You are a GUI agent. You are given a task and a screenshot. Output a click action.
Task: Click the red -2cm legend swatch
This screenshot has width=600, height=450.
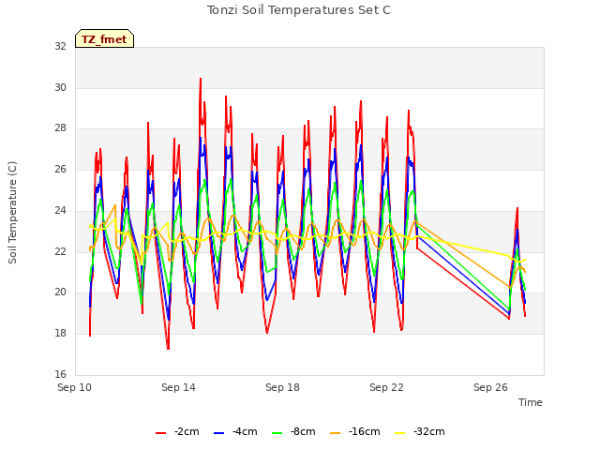(160, 432)
